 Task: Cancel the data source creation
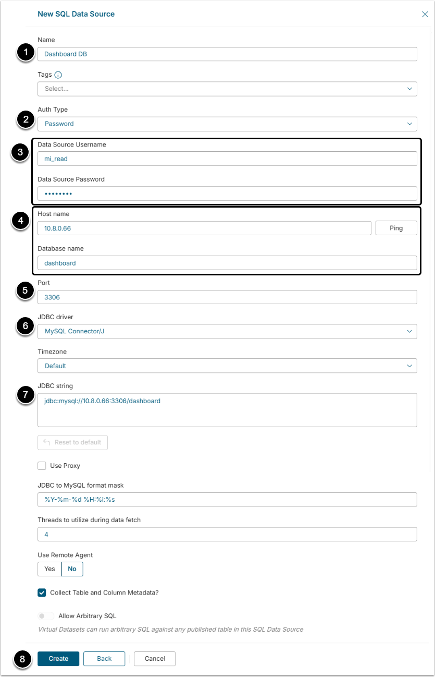(x=155, y=659)
